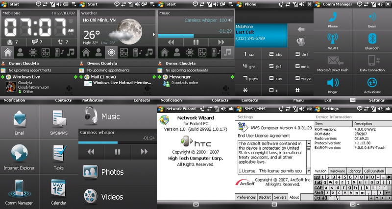Image resolution: width=392 pixels, height=209 pixels.
Task: Switch to the Identity tab in Device Information
Action: point(354,171)
